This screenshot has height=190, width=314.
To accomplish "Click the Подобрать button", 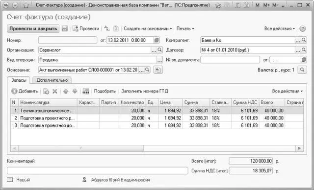I will [105, 91].
